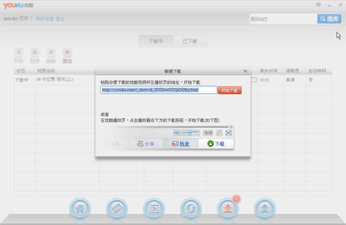
Task: Click the green Download (下载) button in illustration
Action: 216,144
